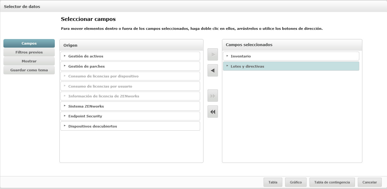Click the Tabla button
The height and width of the screenshot is (189, 387).
(x=273, y=182)
